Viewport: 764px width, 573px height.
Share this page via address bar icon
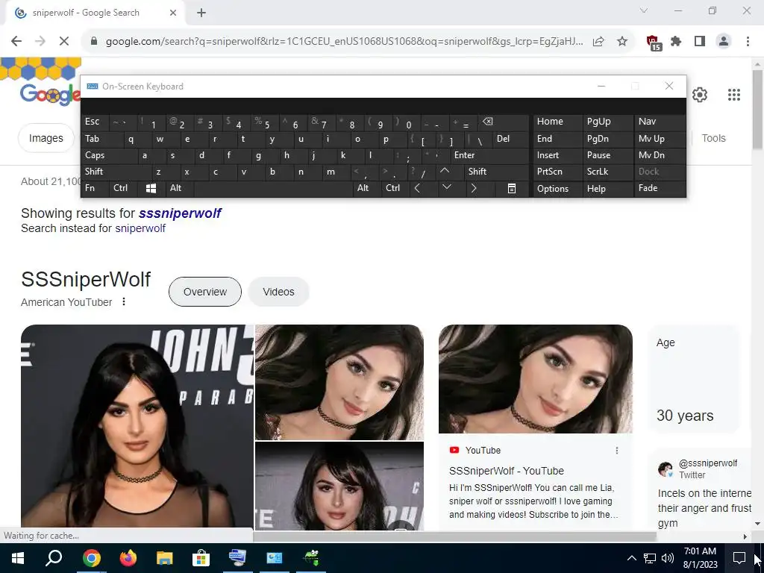click(598, 42)
